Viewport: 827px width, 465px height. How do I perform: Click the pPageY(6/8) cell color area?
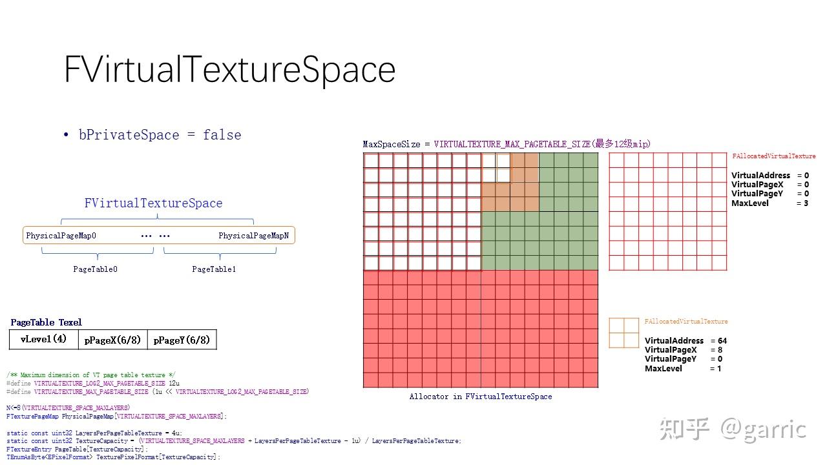(x=182, y=340)
